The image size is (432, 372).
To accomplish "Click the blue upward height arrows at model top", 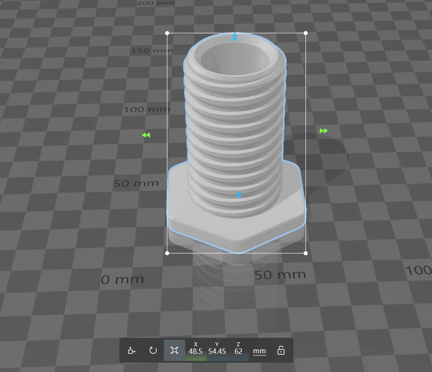I will (234, 37).
